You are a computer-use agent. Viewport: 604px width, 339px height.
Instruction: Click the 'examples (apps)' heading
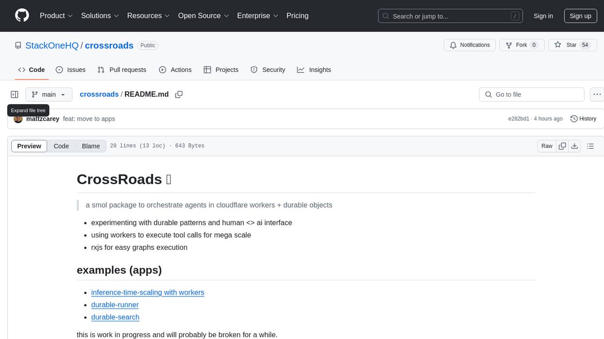(119, 270)
